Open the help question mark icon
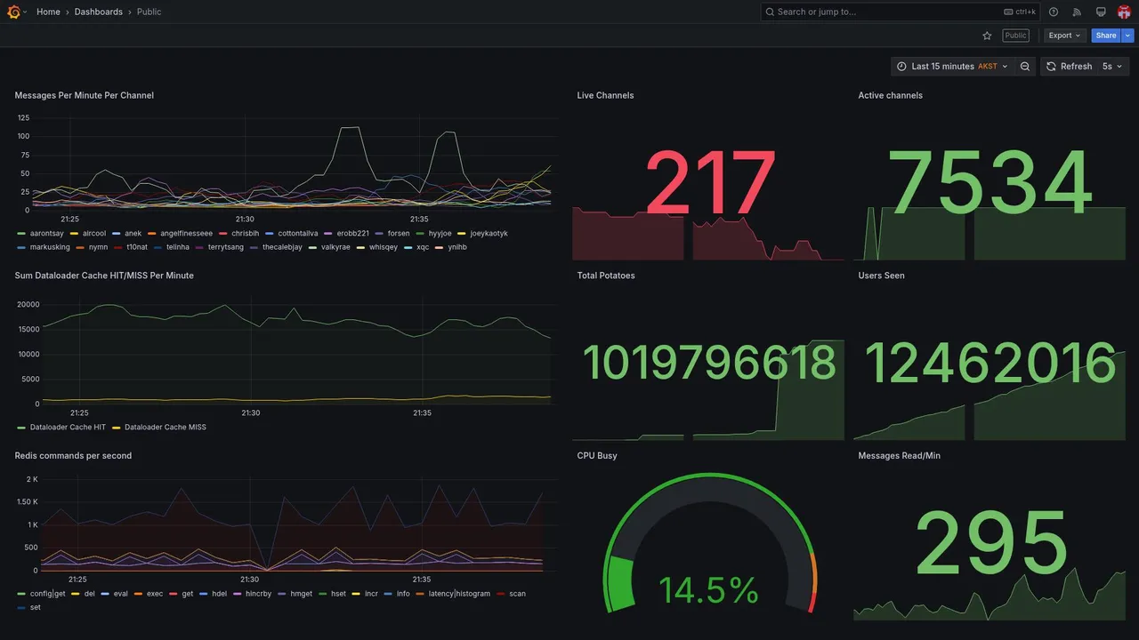Viewport: 1139px width, 640px height. click(x=1054, y=12)
